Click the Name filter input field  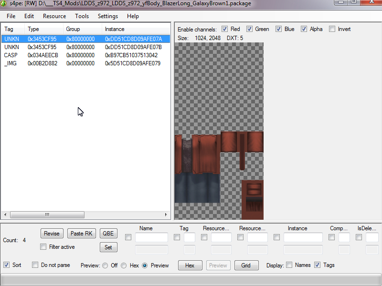(x=151, y=237)
